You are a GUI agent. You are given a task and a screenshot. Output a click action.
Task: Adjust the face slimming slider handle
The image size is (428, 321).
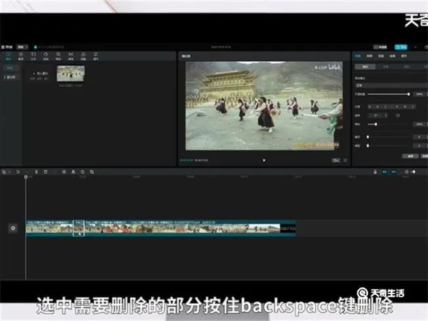[x=367, y=145]
